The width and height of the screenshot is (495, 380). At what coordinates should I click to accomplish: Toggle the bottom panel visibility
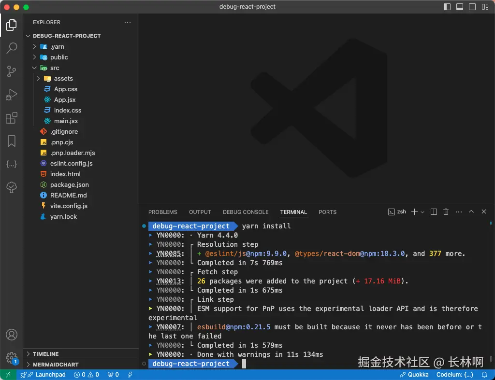tap(460, 7)
